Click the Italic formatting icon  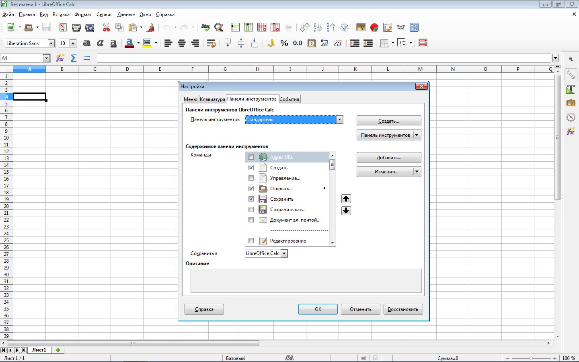(x=100, y=43)
